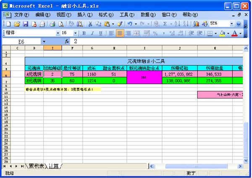Screen dimensions: 252x178
Task: Toggle Center alignment button
Action: 120,34
